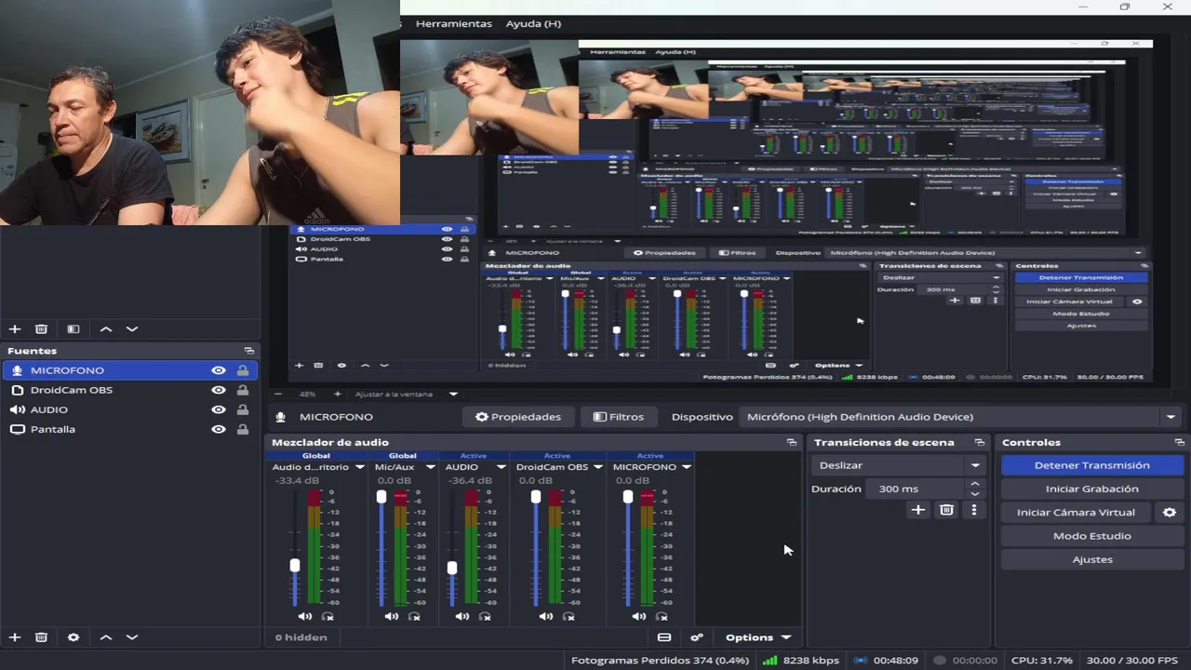Click Audio del escritorio volume slider handle

295,565
